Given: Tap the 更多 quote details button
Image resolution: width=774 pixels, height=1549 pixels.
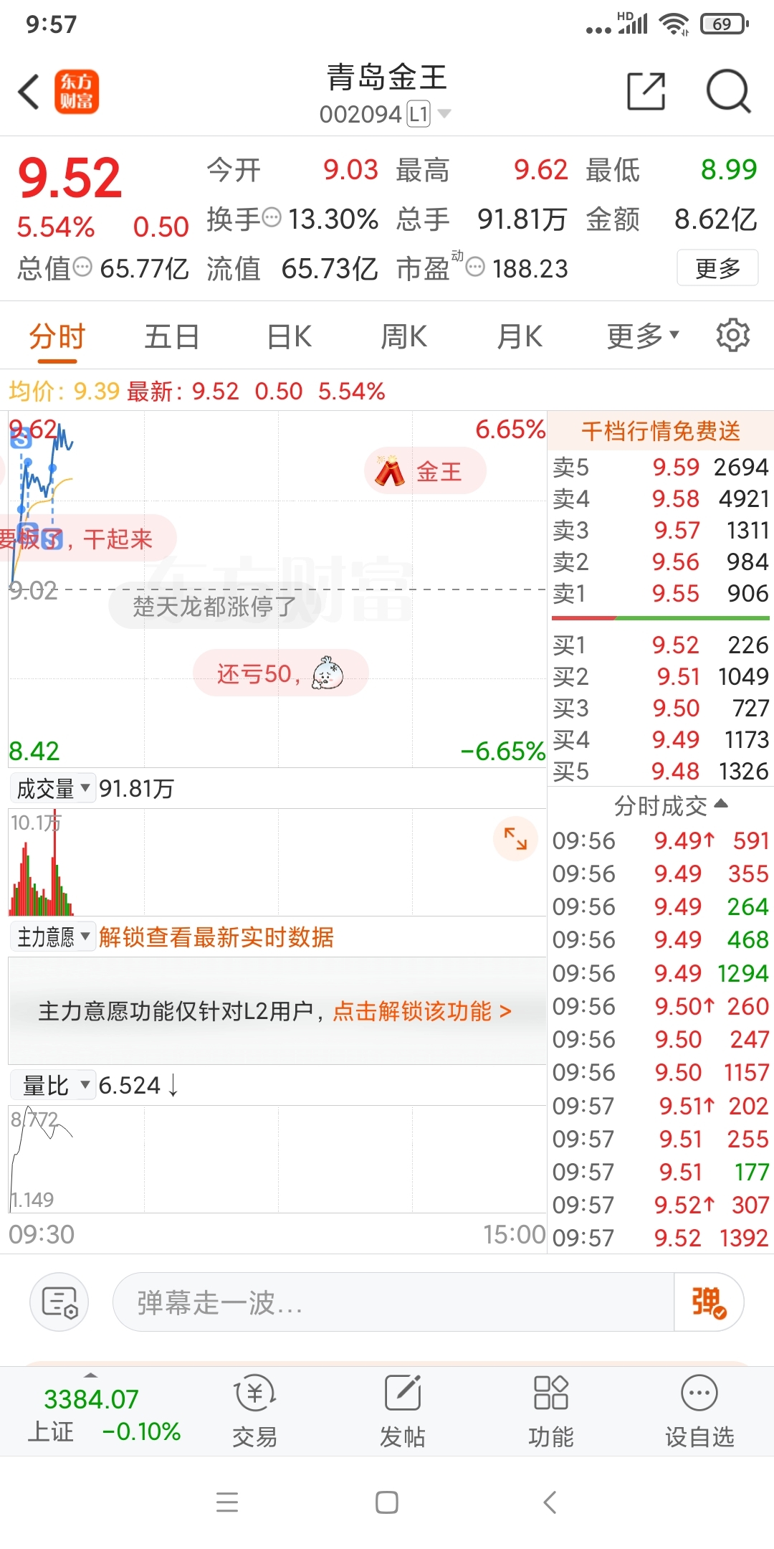Looking at the screenshot, I should [x=717, y=267].
